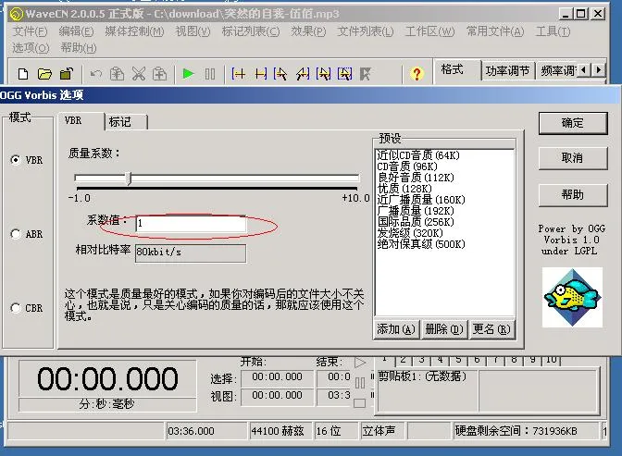Switch to clipboard tab 10
622x456 pixels.
pos(551,360)
